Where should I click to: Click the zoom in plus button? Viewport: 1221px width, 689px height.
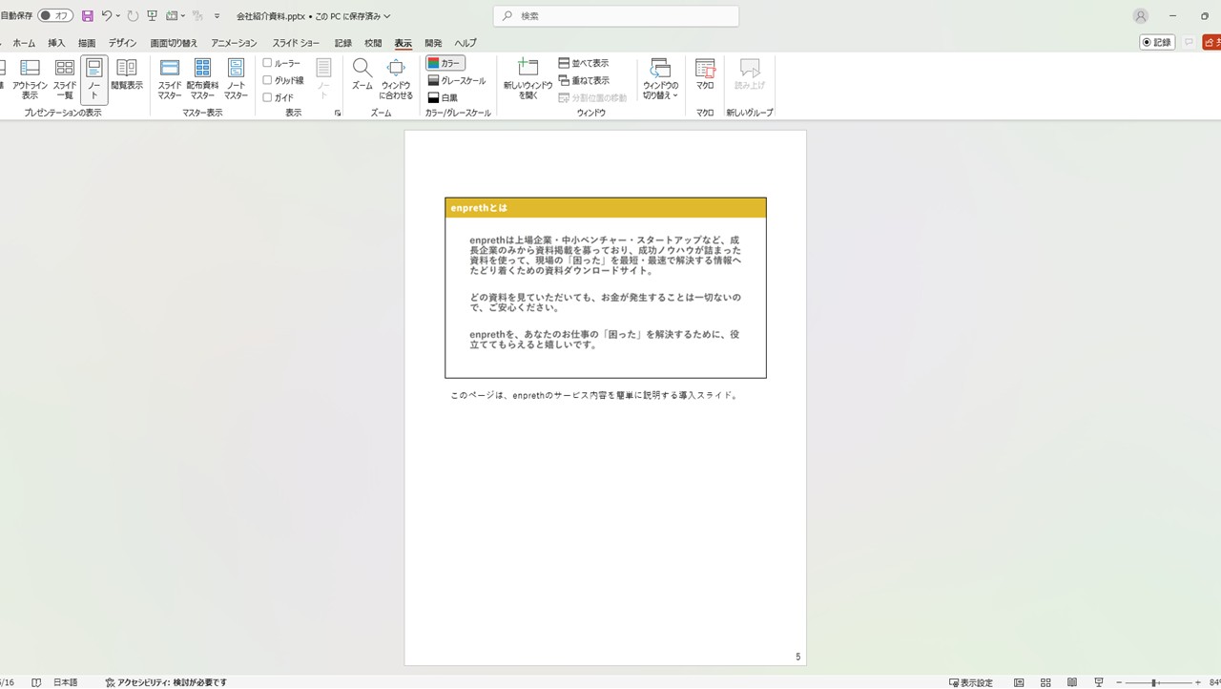[x=1197, y=682]
